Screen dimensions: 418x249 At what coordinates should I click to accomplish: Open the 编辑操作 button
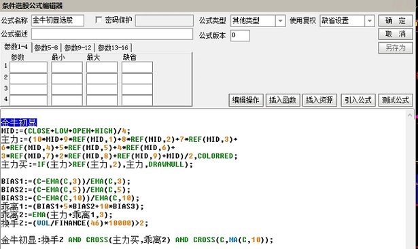coord(246,100)
